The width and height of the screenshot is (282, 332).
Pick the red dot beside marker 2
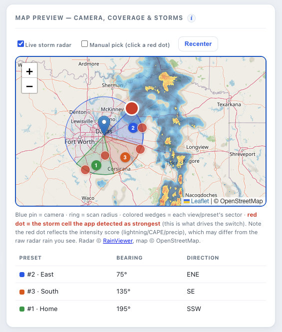pyautogui.click(x=142, y=128)
